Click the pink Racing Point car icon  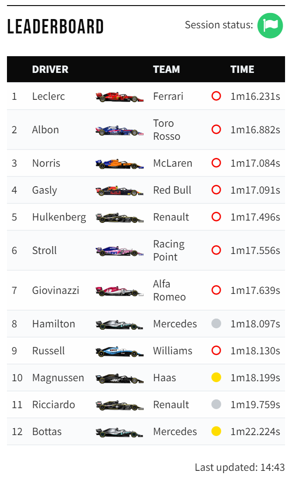tap(119, 251)
